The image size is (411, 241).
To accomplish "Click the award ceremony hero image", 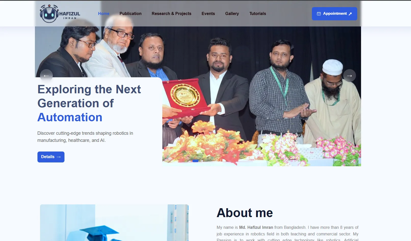I will coord(262,97).
